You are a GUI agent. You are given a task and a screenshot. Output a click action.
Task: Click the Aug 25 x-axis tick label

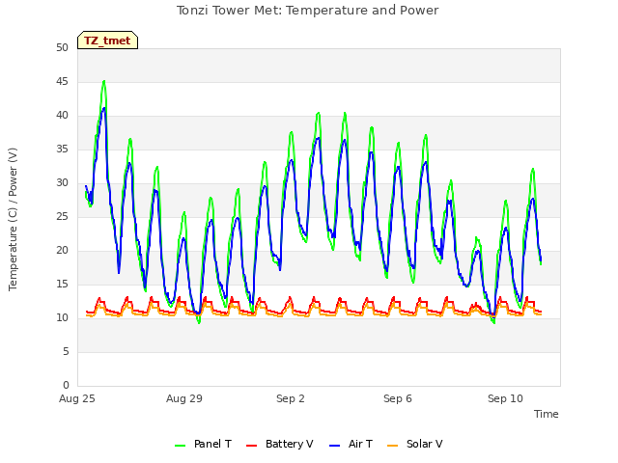click(77, 398)
